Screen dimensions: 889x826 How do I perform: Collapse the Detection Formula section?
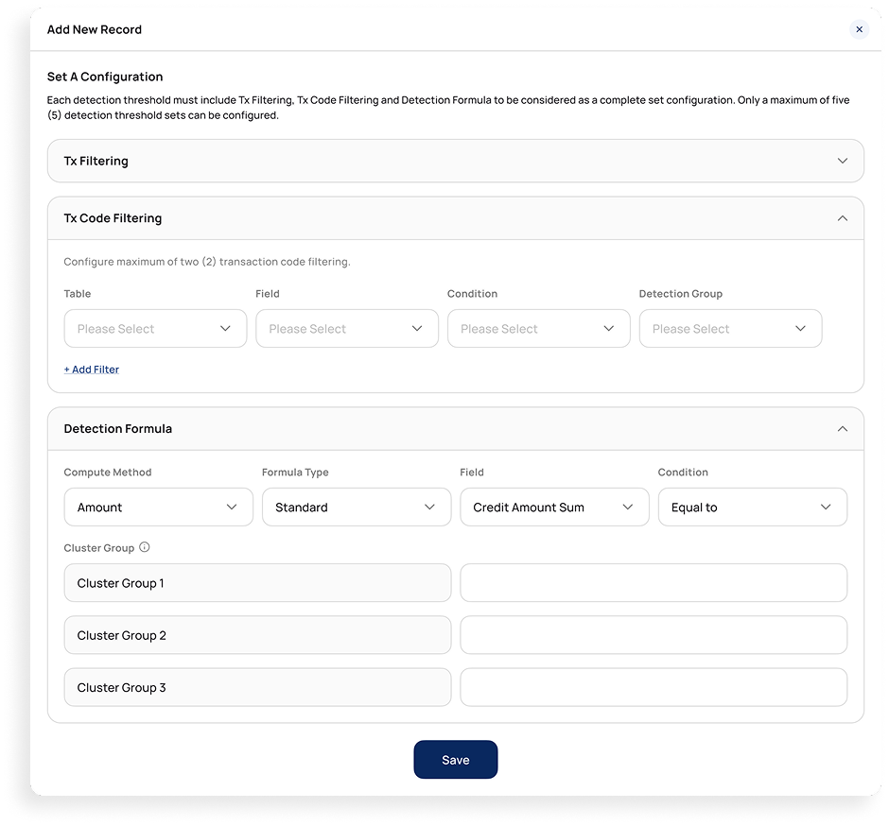842,429
